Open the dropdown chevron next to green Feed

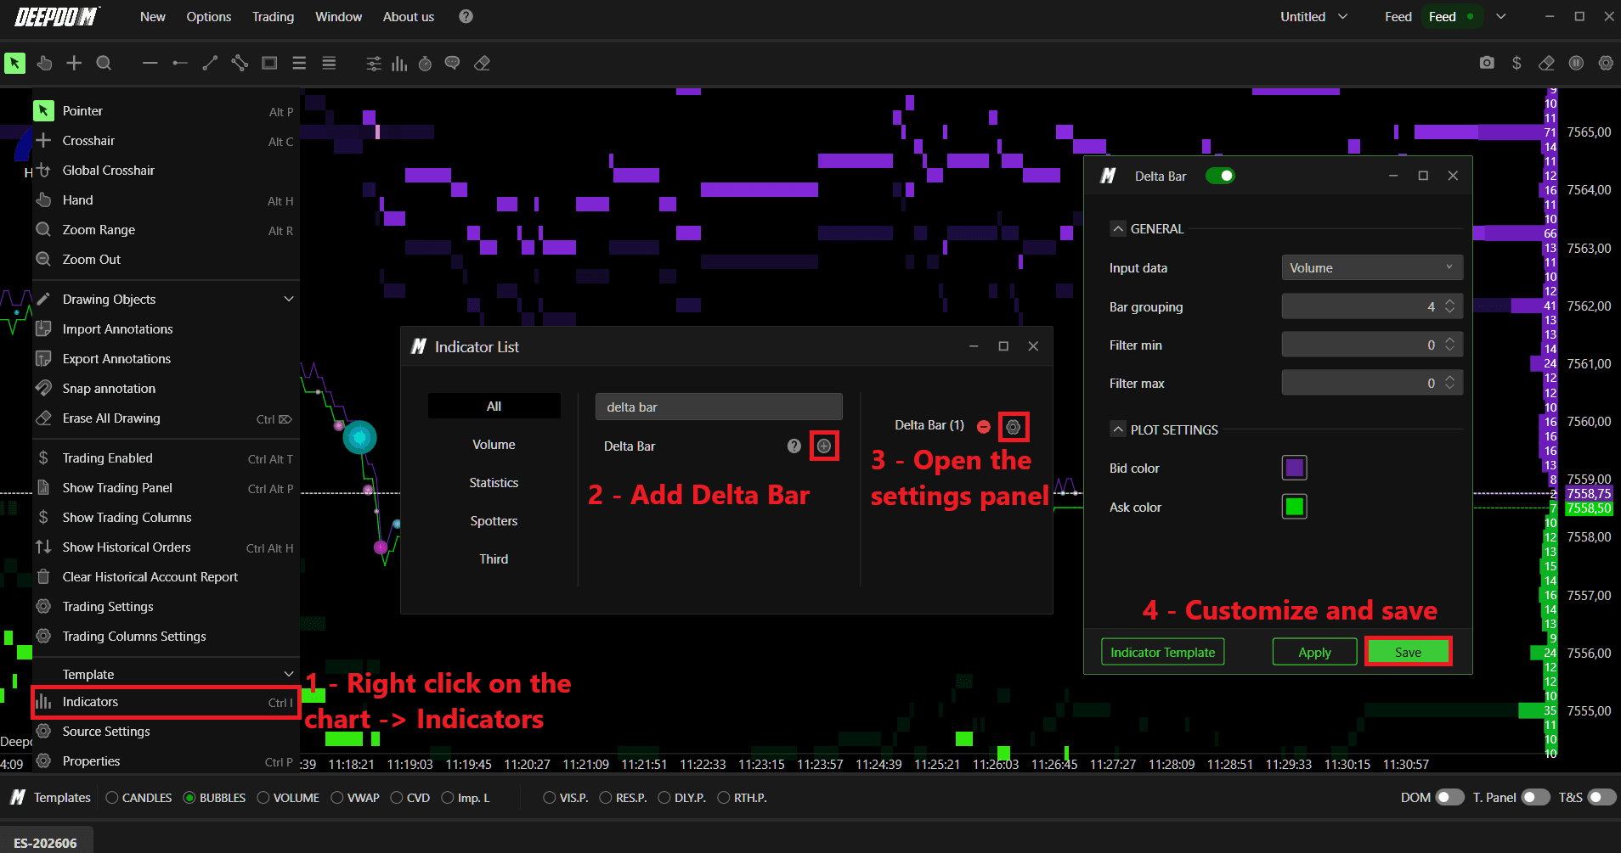[1501, 16]
